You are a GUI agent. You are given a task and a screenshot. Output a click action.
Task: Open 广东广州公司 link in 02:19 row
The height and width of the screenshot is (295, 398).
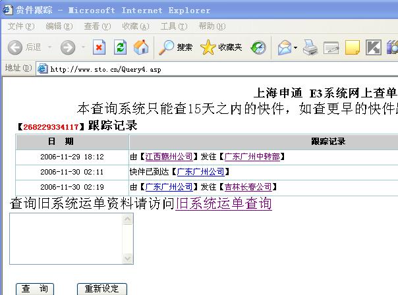pyautogui.click(x=169, y=187)
